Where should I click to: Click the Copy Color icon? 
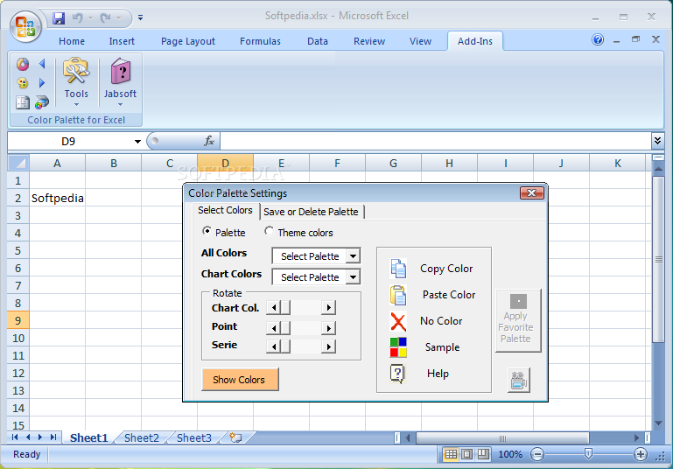click(398, 269)
